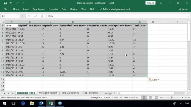
Task: Click the Sign in button
Action: pos(150,3)
